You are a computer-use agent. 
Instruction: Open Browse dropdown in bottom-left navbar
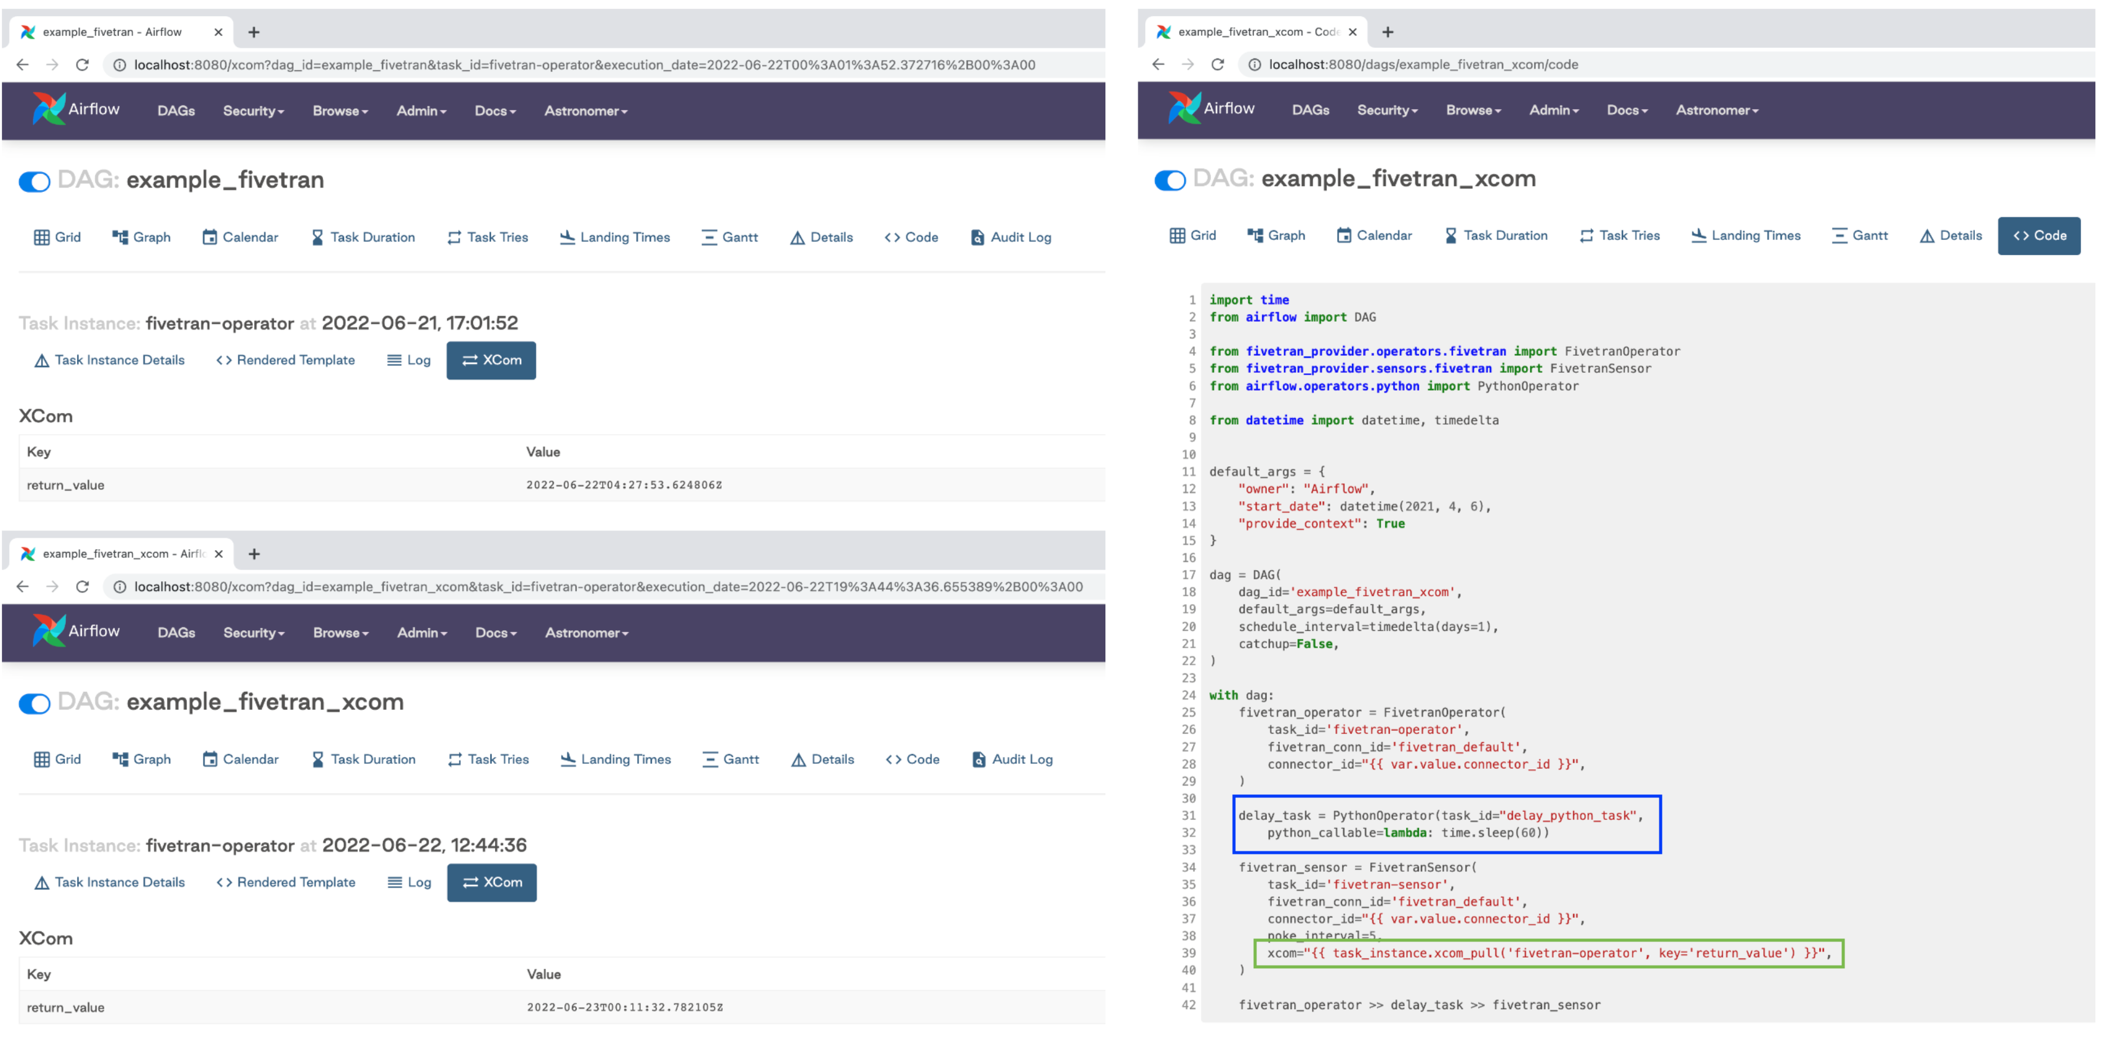[340, 633]
